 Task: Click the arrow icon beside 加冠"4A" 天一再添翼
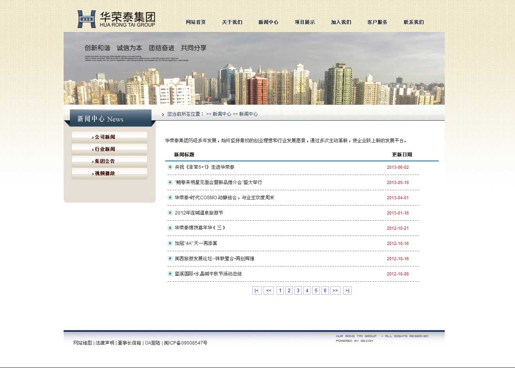coord(170,243)
